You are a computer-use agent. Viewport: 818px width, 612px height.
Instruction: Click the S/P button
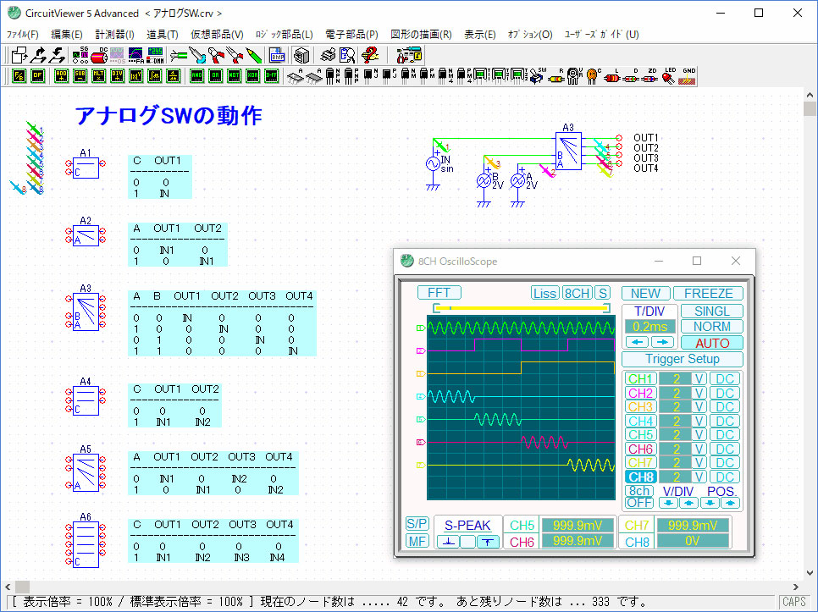(x=417, y=524)
